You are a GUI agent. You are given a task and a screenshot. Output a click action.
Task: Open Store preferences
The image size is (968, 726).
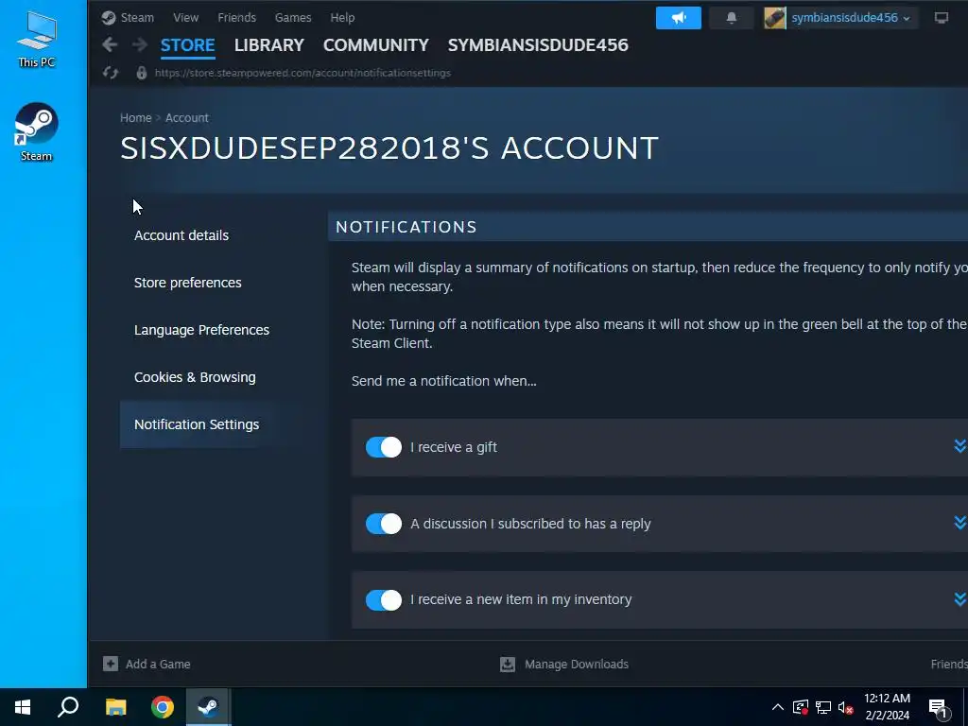(188, 283)
